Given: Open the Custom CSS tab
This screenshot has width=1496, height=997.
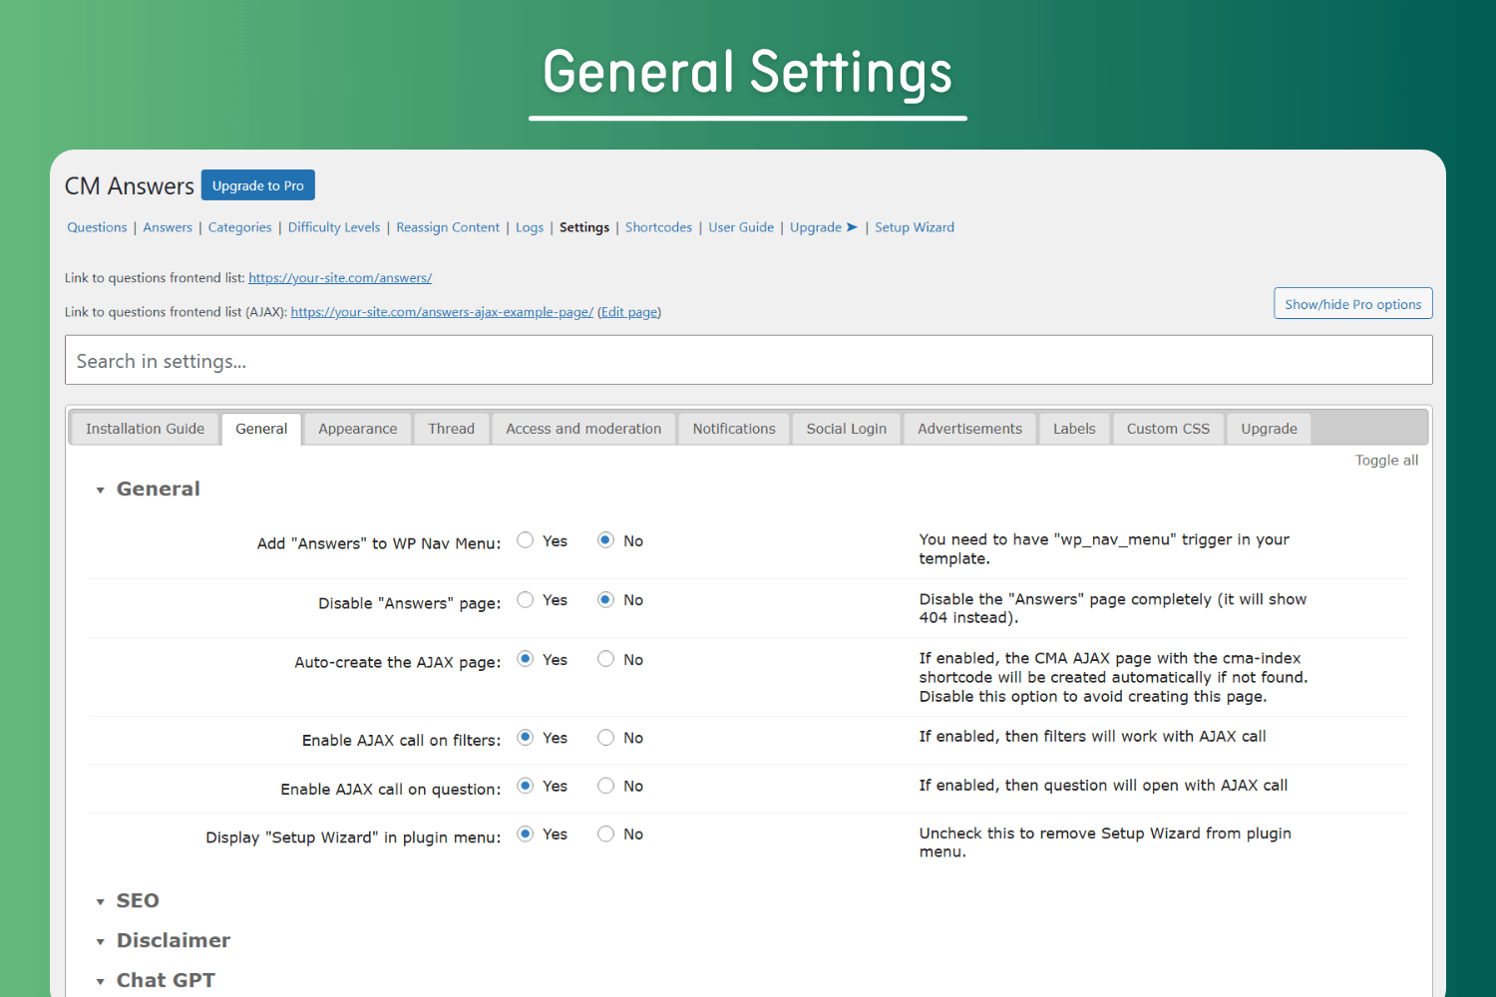Looking at the screenshot, I should [x=1168, y=429].
